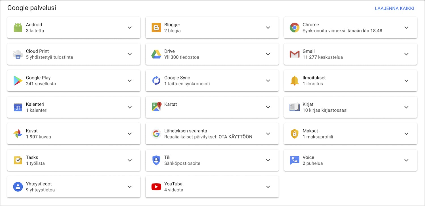Expand the Cloud Print card chevron
This screenshot has height=206, width=425.
130,54
